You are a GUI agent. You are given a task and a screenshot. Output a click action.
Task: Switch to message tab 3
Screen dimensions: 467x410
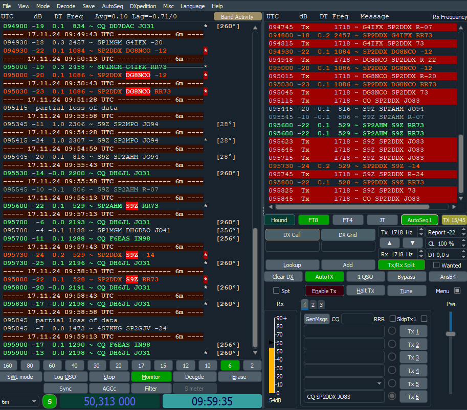pyautogui.click(x=321, y=304)
